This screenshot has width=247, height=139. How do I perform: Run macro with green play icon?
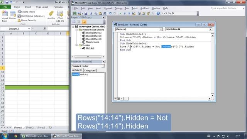click(120, 14)
